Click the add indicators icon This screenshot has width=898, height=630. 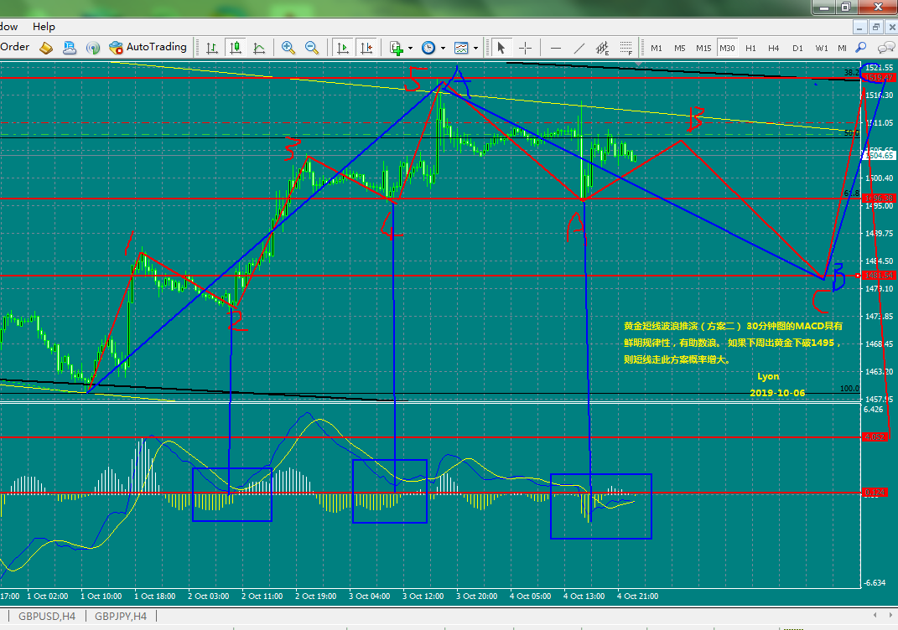(x=396, y=48)
